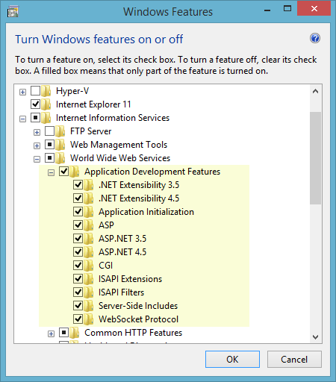
Task: Click the WebSocket Protocol folder icon
Action: point(89,319)
